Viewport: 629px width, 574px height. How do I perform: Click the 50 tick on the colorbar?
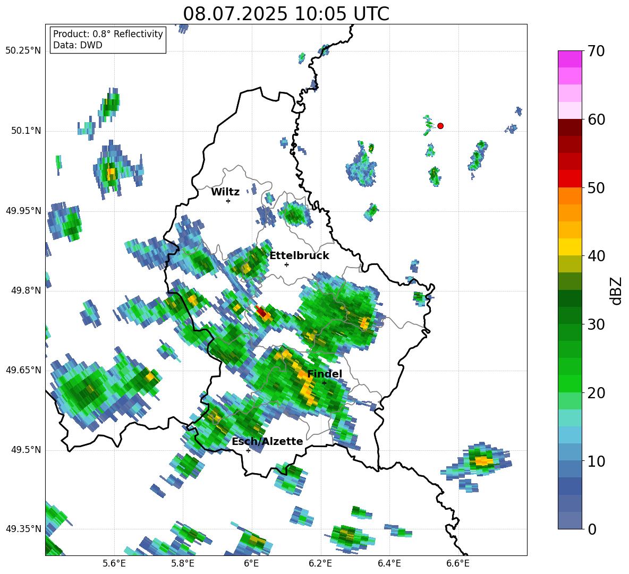(596, 188)
